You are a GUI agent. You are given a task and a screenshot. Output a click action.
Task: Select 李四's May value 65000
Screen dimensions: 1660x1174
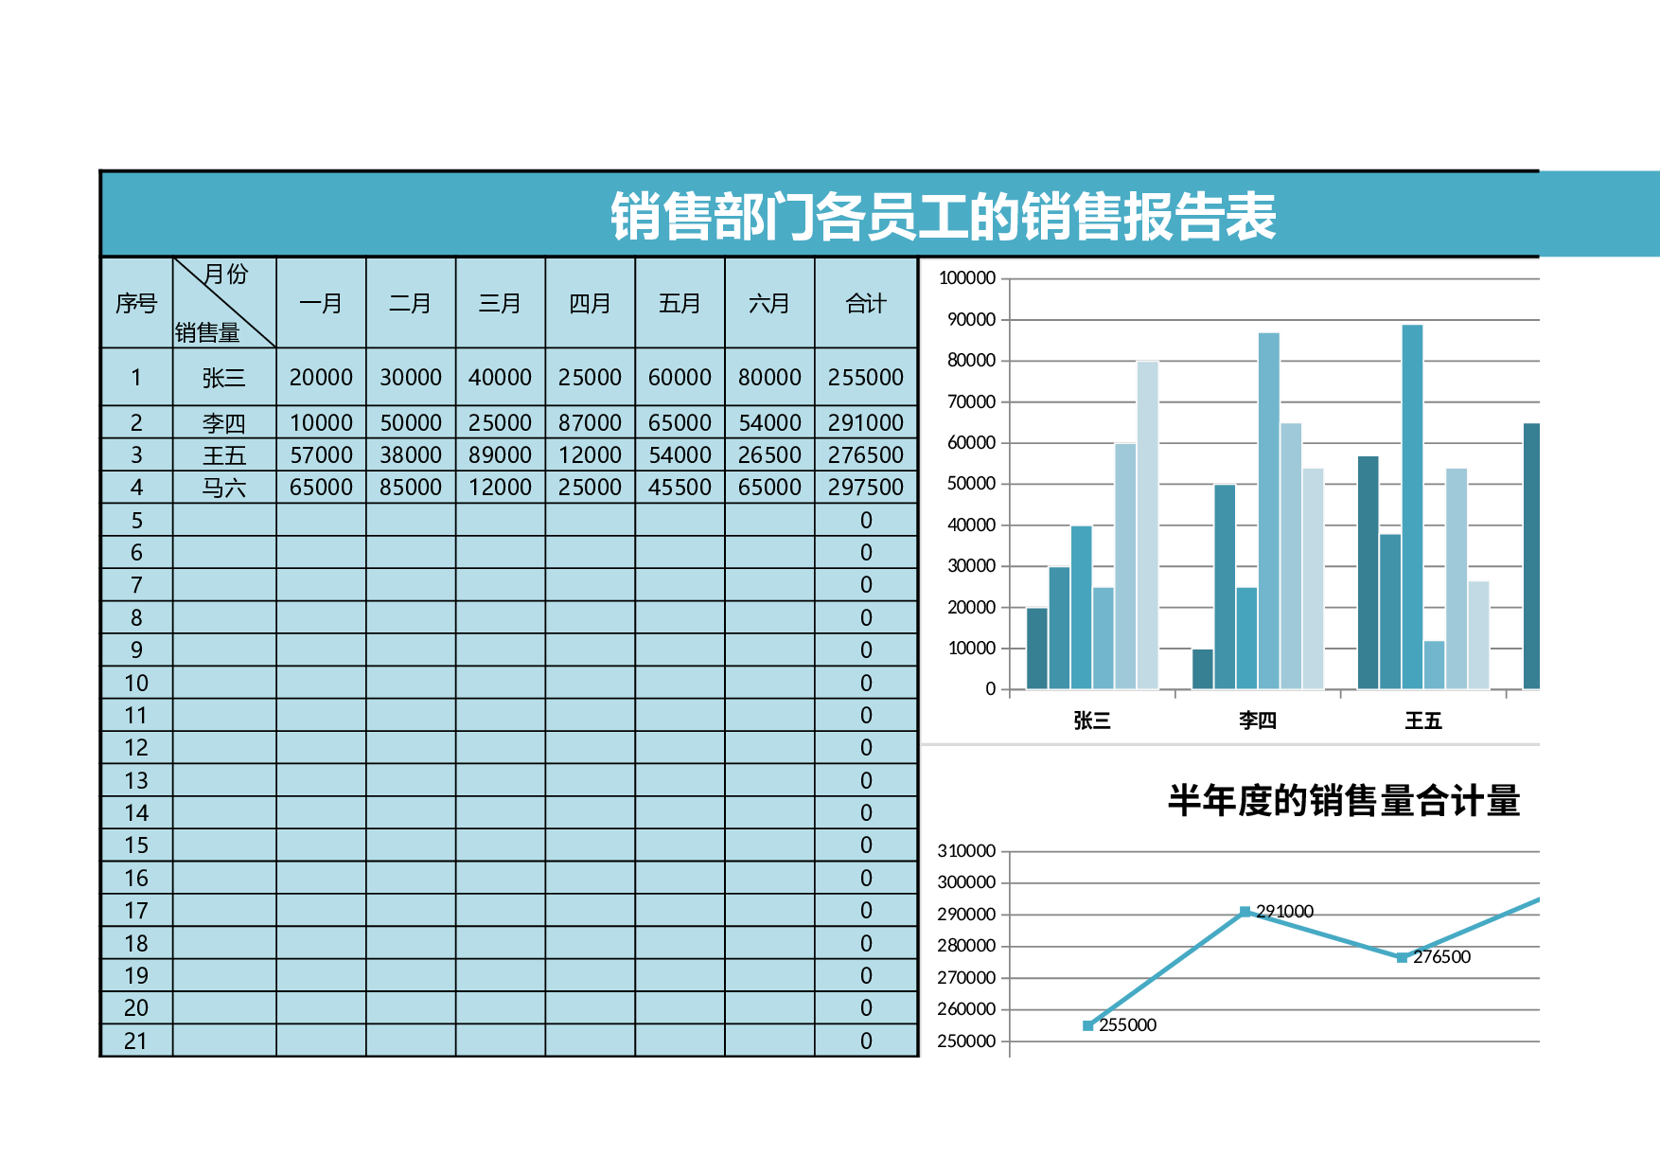[680, 422]
